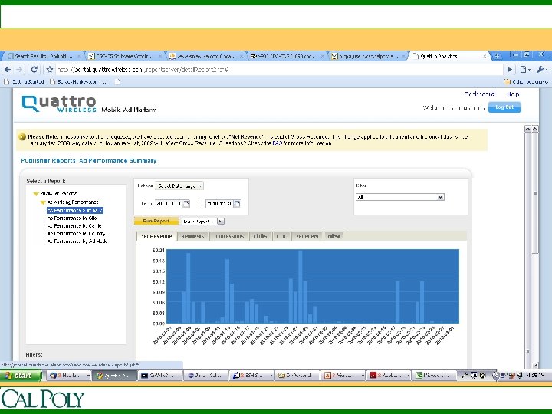The width and height of the screenshot is (552, 414).
Task: Click the Log Out button
Action: tap(504, 107)
